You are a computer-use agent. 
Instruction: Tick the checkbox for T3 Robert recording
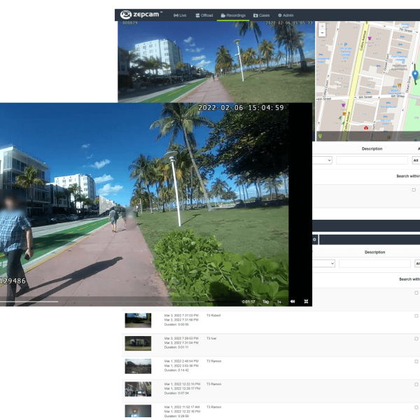tap(416, 317)
